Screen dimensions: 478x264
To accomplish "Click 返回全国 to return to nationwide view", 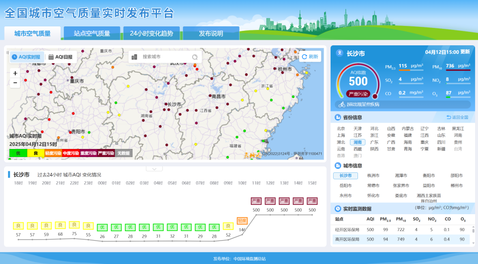I will [457, 118].
